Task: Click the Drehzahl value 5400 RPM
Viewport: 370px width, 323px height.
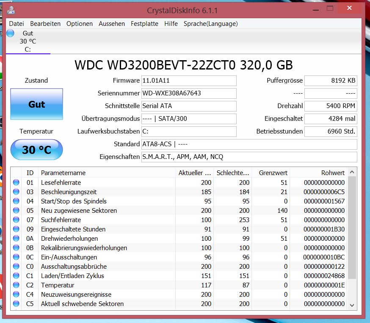Action: click(x=331, y=106)
